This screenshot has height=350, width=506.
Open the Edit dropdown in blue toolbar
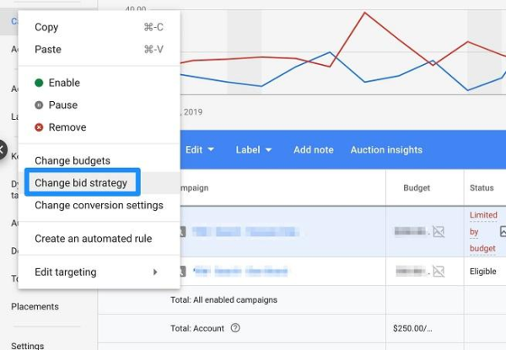click(x=200, y=150)
